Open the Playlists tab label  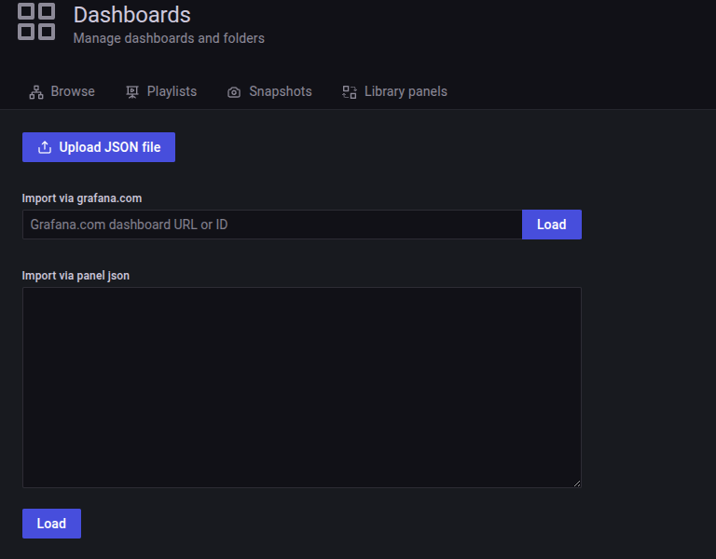pos(172,91)
